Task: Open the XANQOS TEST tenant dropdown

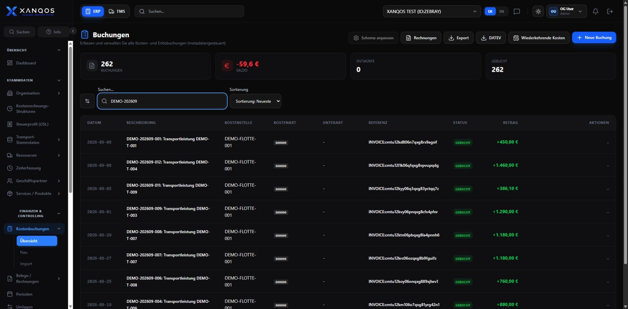Action: (x=432, y=11)
